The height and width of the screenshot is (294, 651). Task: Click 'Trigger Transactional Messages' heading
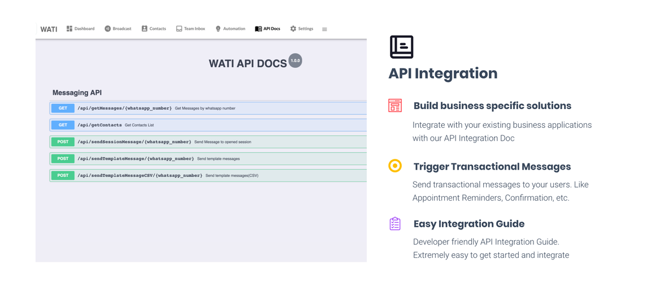tap(492, 167)
